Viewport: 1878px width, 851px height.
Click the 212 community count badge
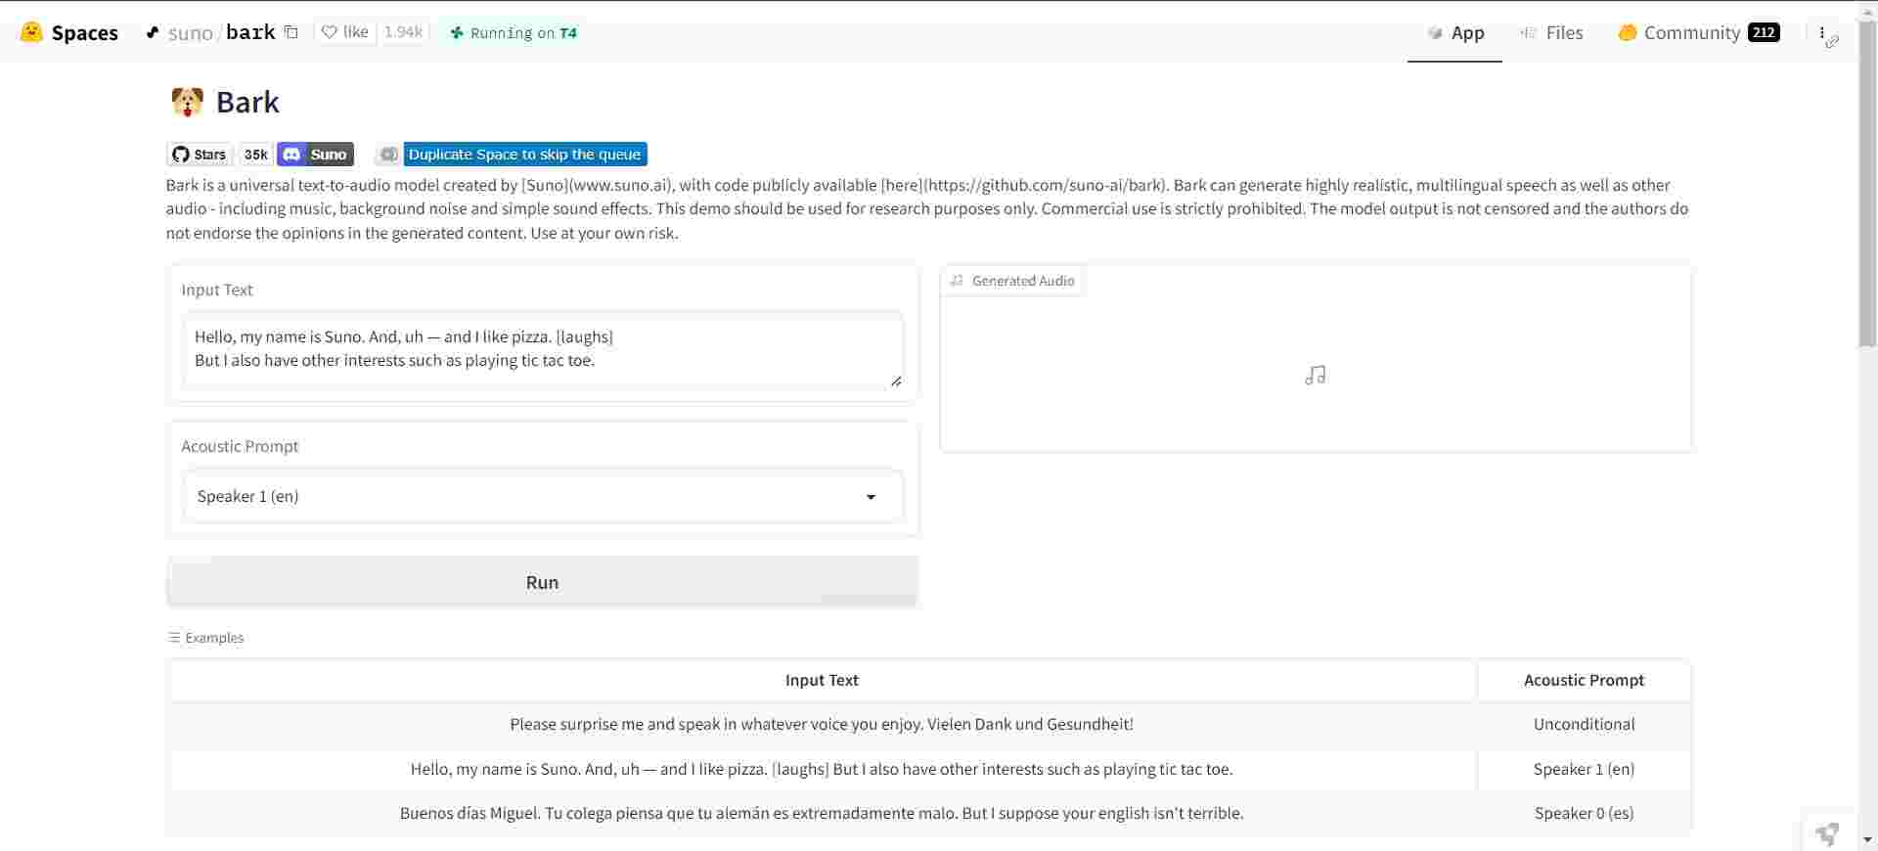tap(1763, 32)
